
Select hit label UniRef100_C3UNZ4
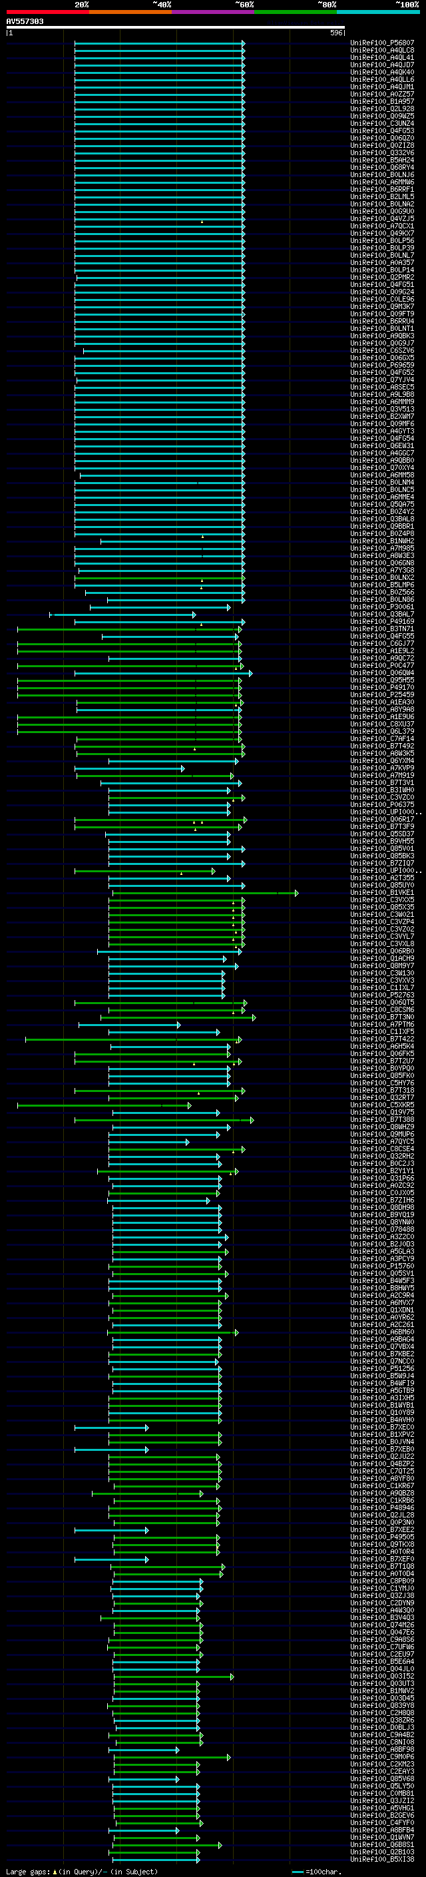tap(382, 124)
